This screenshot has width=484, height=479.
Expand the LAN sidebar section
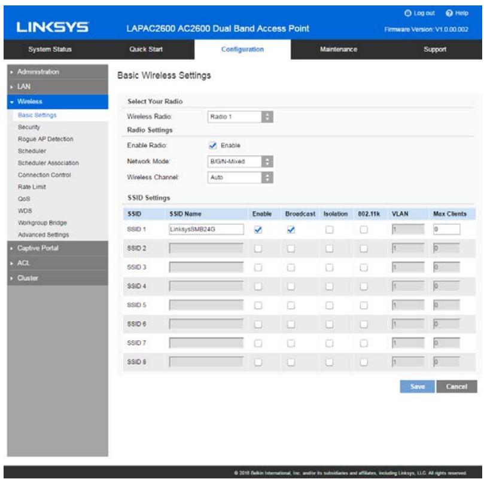pyautogui.click(x=57, y=87)
